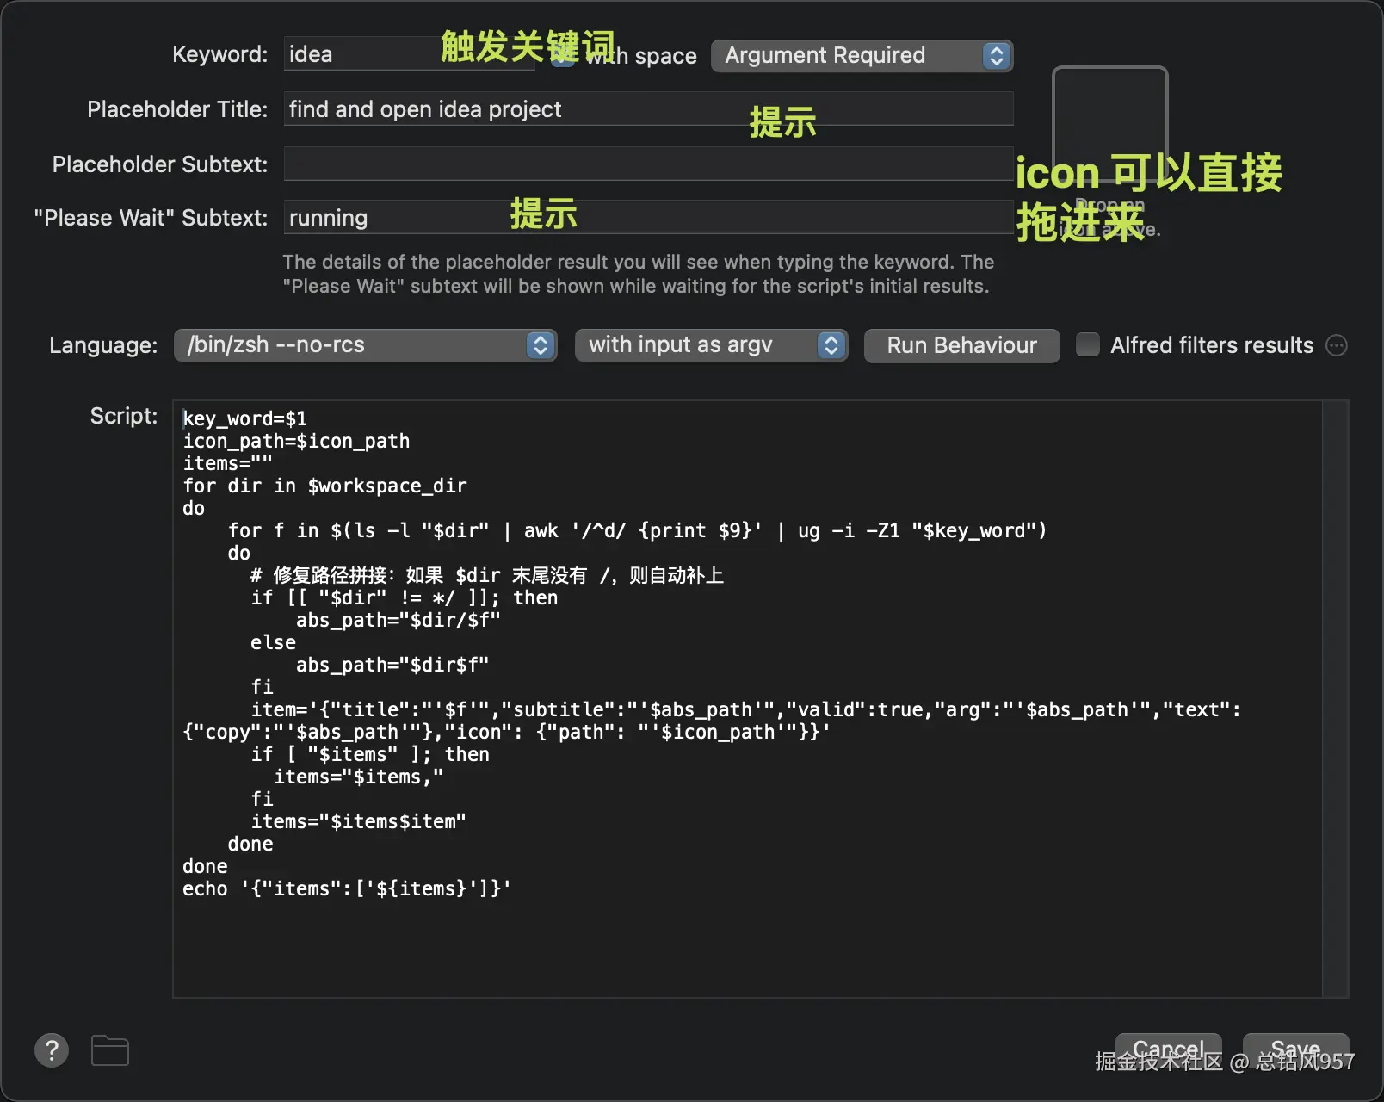This screenshot has width=1384, height=1102.
Task: Click the script line 'icon_path=$icon_path'
Action: [x=296, y=442]
